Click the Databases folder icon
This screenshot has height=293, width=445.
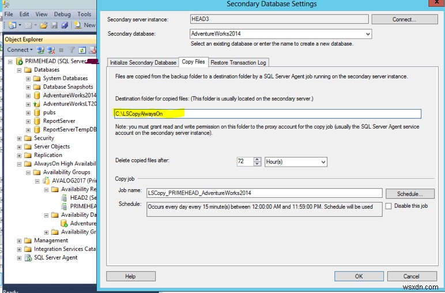(x=28, y=70)
